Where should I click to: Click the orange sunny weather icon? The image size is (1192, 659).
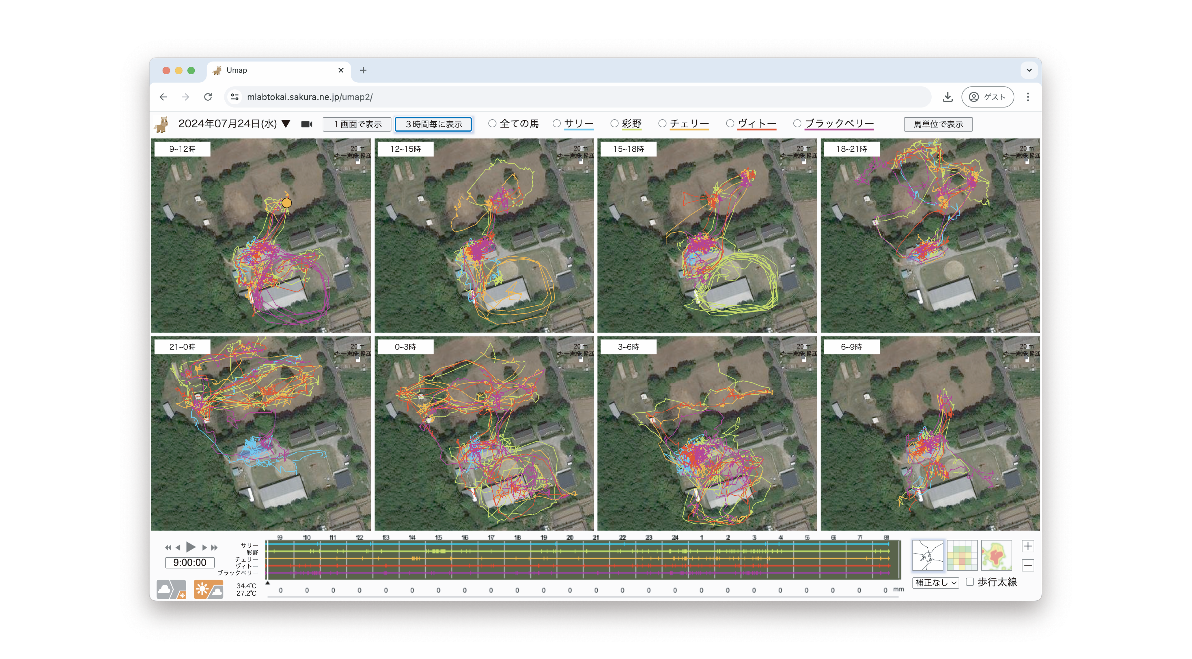pos(208,590)
